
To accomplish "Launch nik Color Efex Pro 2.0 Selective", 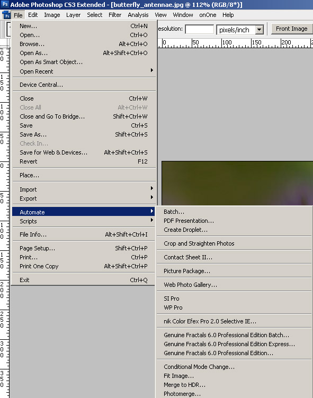I will [x=234, y=321].
